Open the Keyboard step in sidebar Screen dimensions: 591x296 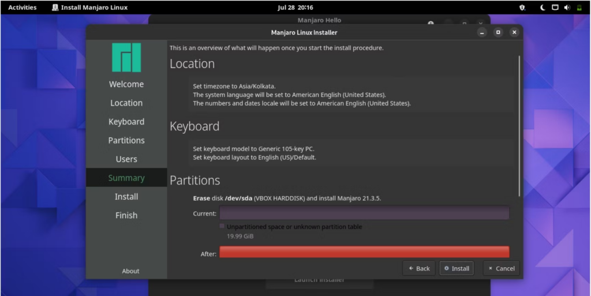click(126, 122)
